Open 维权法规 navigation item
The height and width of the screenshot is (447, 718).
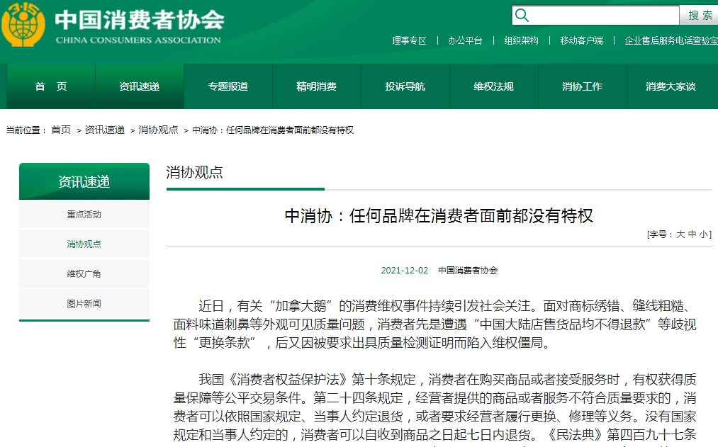click(x=494, y=86)
